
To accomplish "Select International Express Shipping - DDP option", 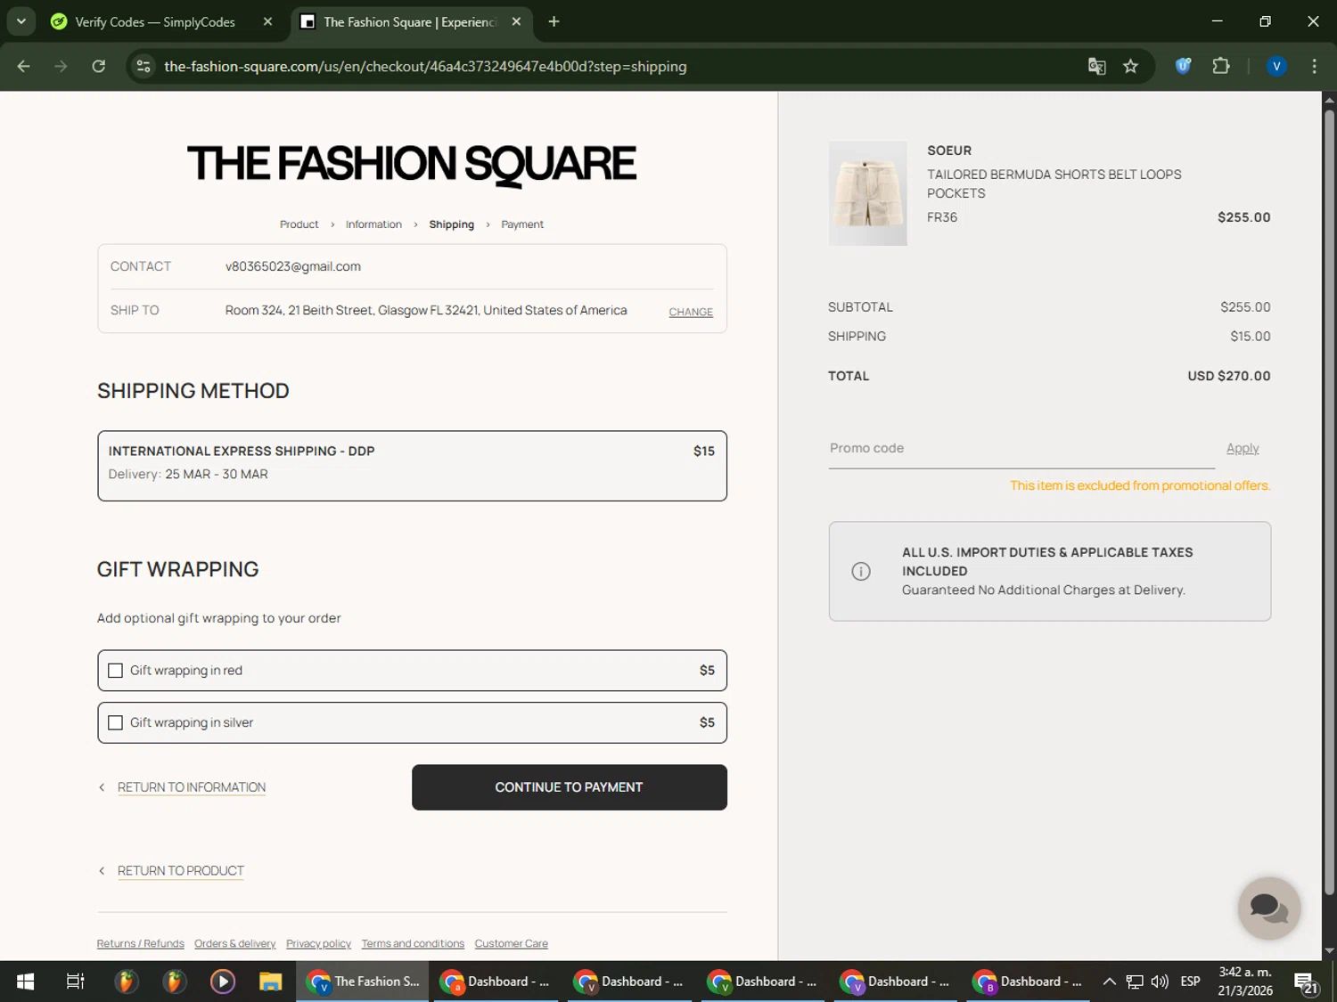I will [x=412, y=466].
